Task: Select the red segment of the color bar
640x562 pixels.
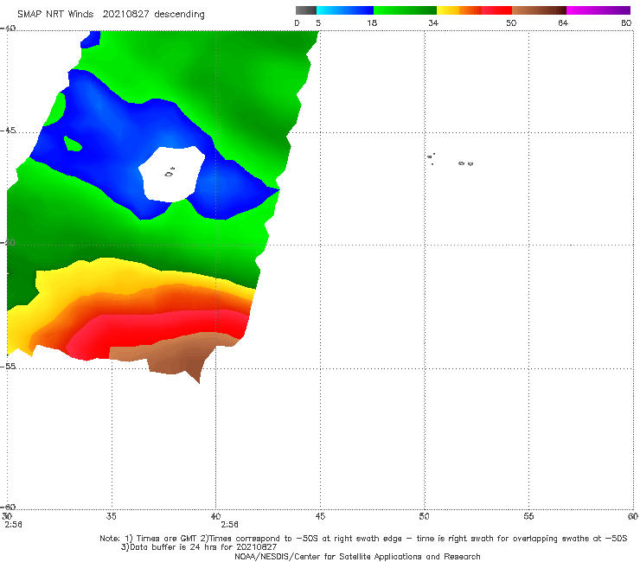Action: coord(496,10)
